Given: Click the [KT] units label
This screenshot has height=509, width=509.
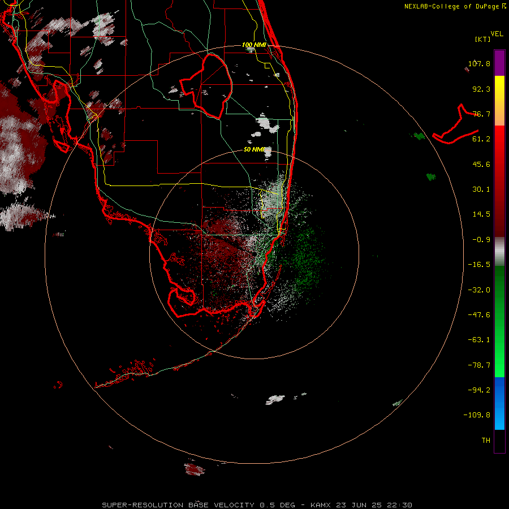Looking at the screenshot, I should click(x=483, y=39).
